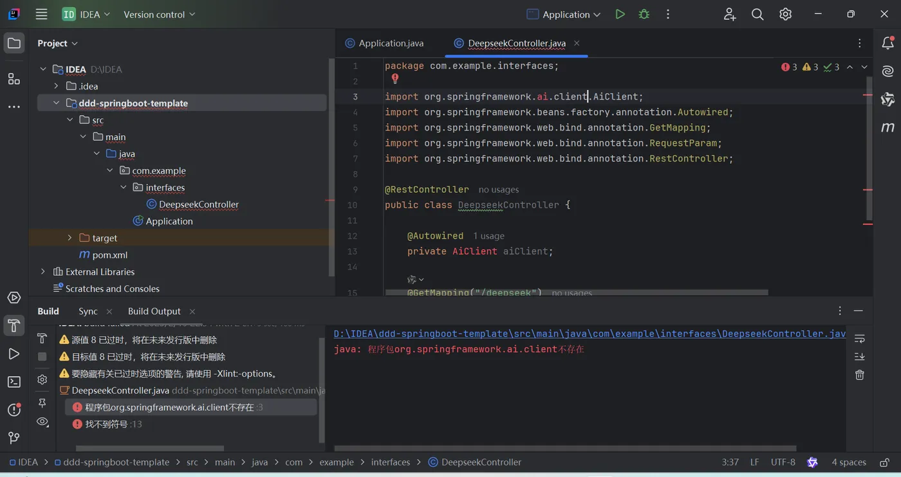Open the Maven tool window
The height and width of the screenshot is (477, 901).
[887, 127]
